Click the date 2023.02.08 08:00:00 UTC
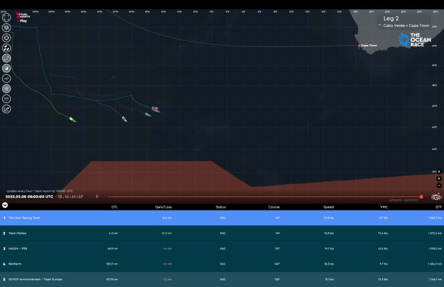This screenshot has height=287, width=444. [x=29, y=197]
